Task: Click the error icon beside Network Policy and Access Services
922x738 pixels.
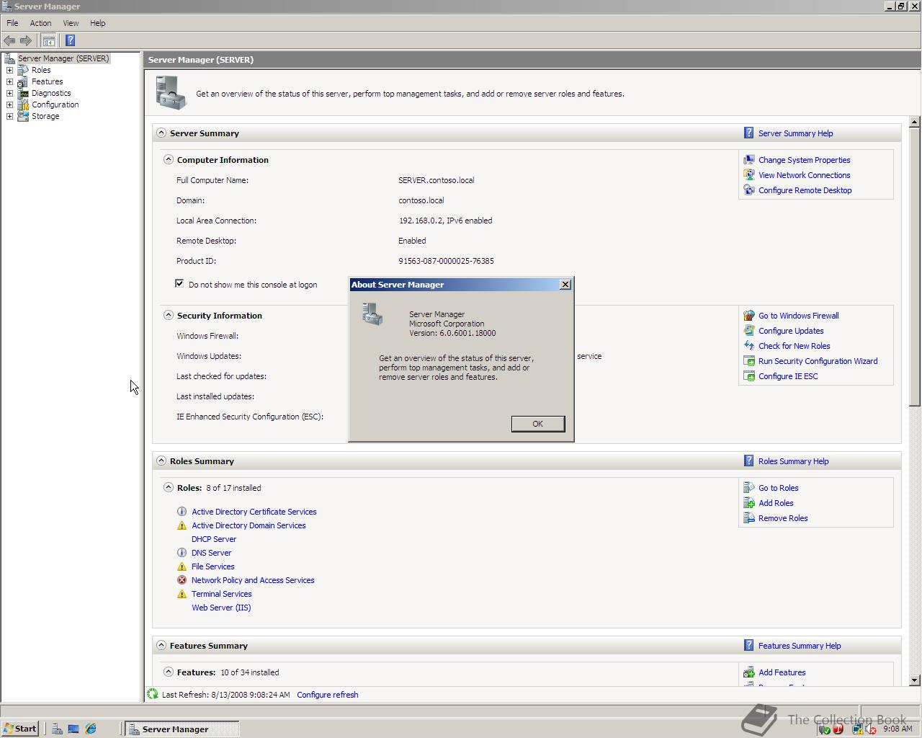Action: click(x=182, y=580)
